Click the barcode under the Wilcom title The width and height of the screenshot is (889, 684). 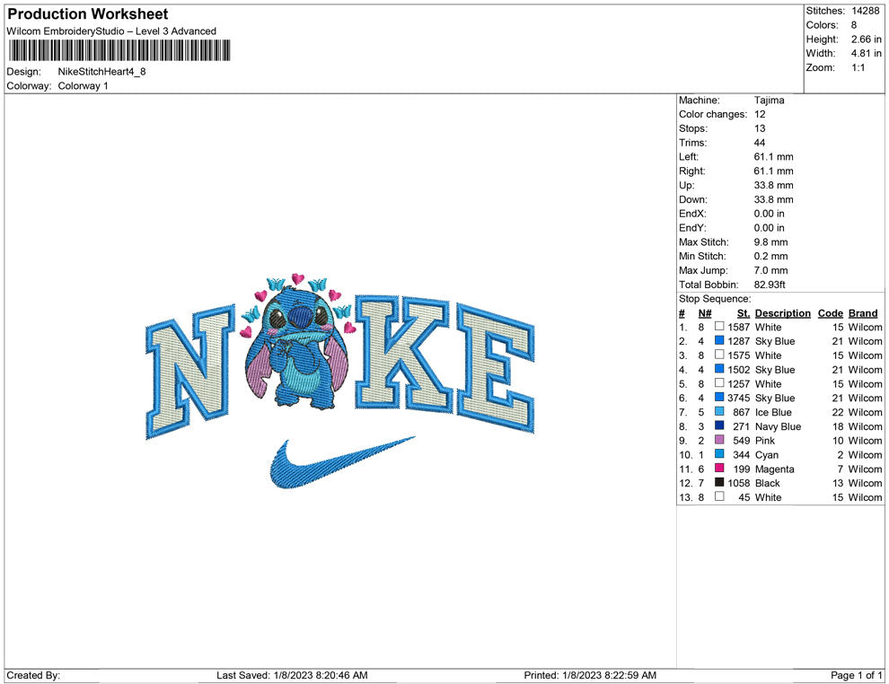pos(119,50)
